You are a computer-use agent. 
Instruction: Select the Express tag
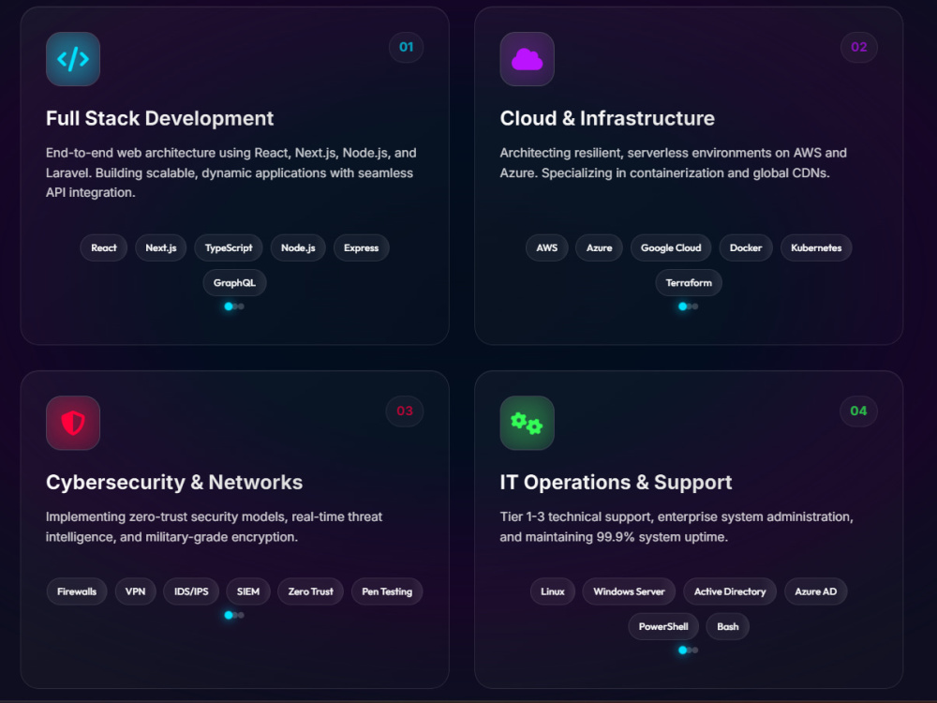pyautogui.click(x=361, y=248)
